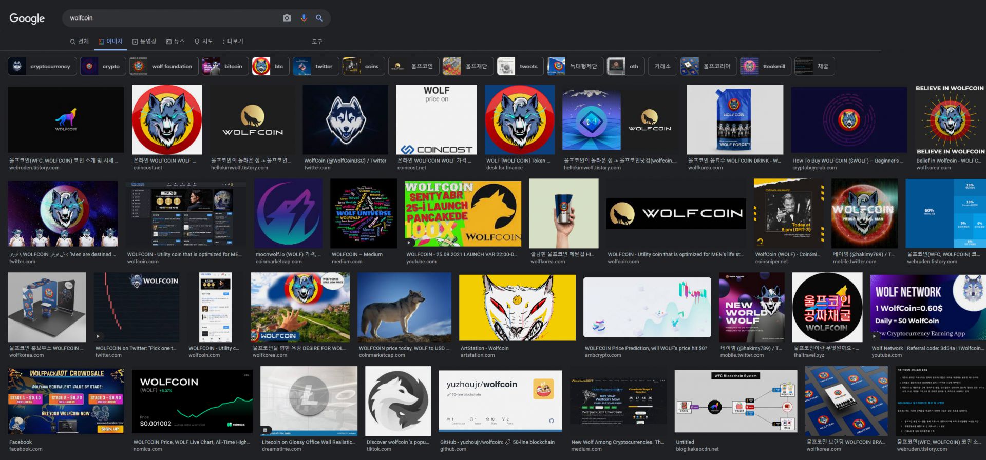Focus the wolfcoin search input field
This screenshot has width=986, height=460.
pyautogui.click(x=175, y=18)
